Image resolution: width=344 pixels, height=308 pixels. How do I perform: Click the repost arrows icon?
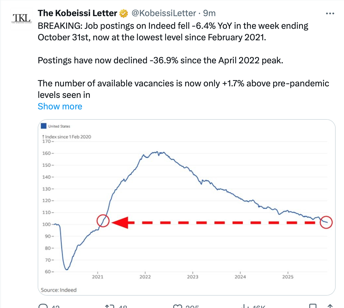click(x=110, y=306)
